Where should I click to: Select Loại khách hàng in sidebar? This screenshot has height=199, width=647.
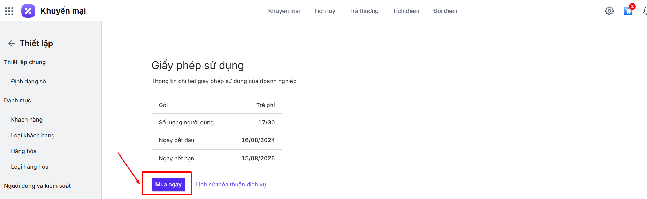coord(33,135)
